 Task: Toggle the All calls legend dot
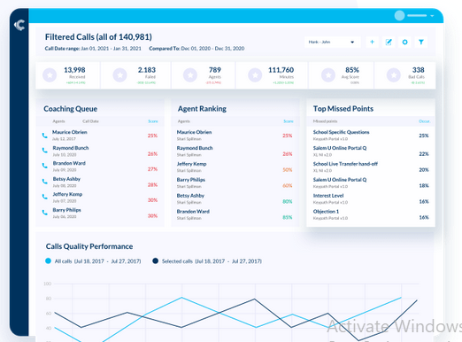[48, 260]
